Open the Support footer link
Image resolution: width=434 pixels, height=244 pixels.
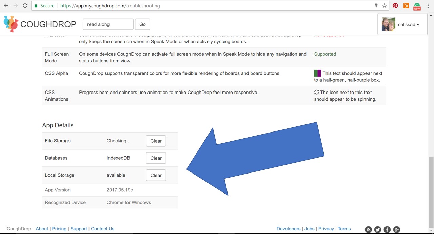[79, 229]
